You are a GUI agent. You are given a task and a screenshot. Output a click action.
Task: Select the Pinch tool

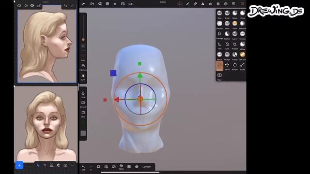point(219,56)
